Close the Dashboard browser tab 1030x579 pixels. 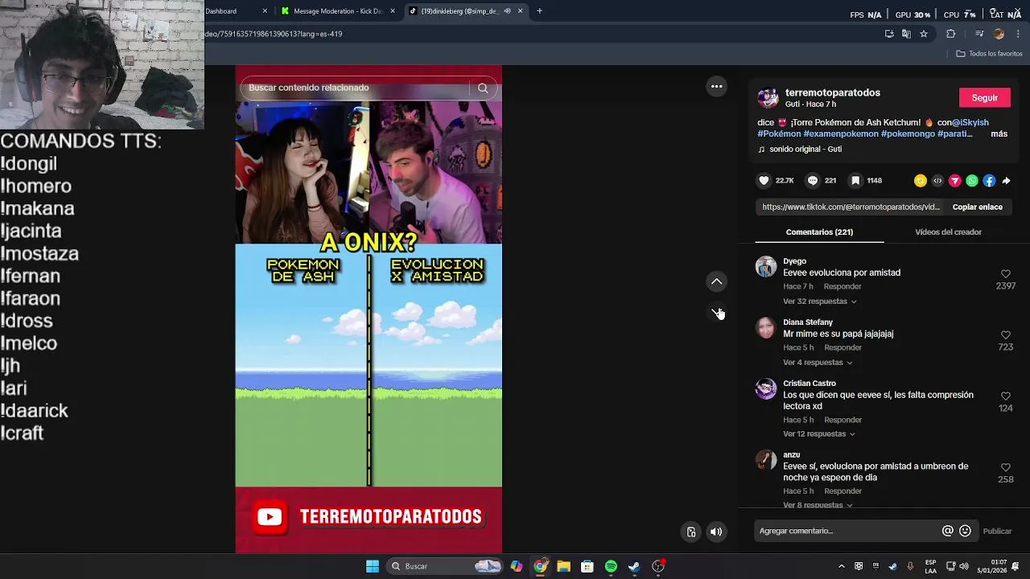coord(265,11)
